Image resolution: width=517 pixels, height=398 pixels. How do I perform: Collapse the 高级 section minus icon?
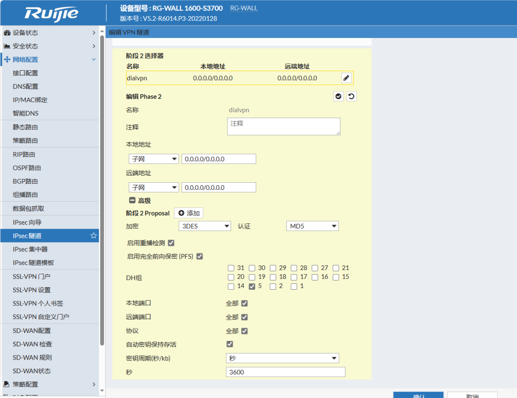point(132,200)
